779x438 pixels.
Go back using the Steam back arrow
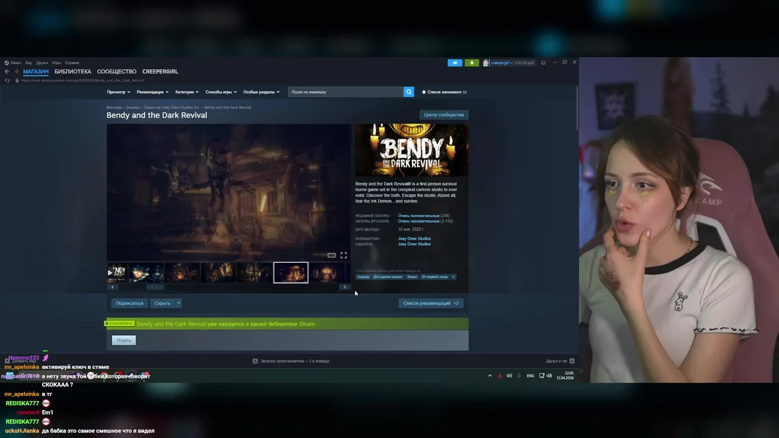coord(7,72)
